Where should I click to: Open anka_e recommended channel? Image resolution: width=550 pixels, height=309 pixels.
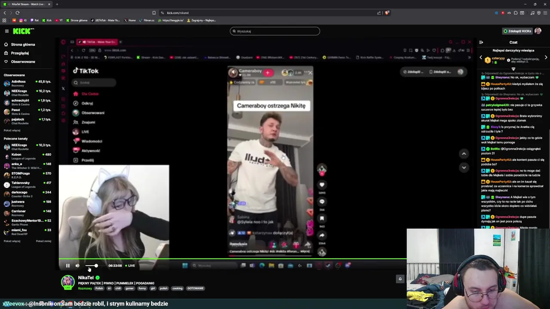pos(28,165)
